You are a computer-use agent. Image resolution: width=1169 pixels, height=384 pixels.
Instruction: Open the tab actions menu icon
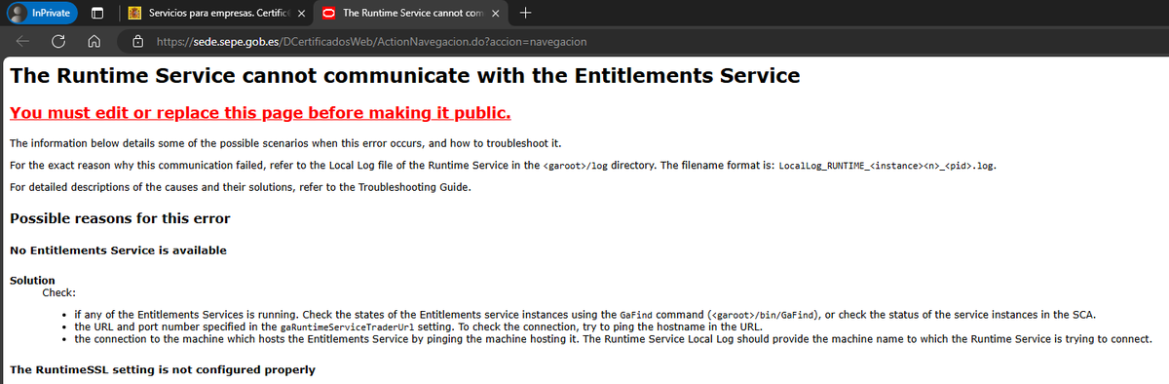(x=97, y=14)
